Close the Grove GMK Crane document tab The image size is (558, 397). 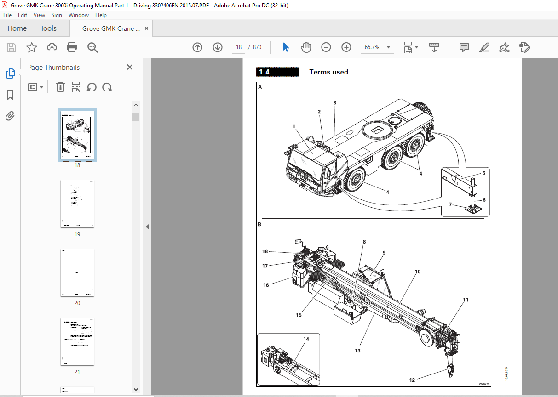pos(147,28)
